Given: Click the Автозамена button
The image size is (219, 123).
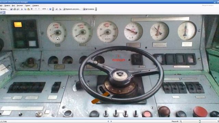Looking at the screenshot, I should pos(89,9).
